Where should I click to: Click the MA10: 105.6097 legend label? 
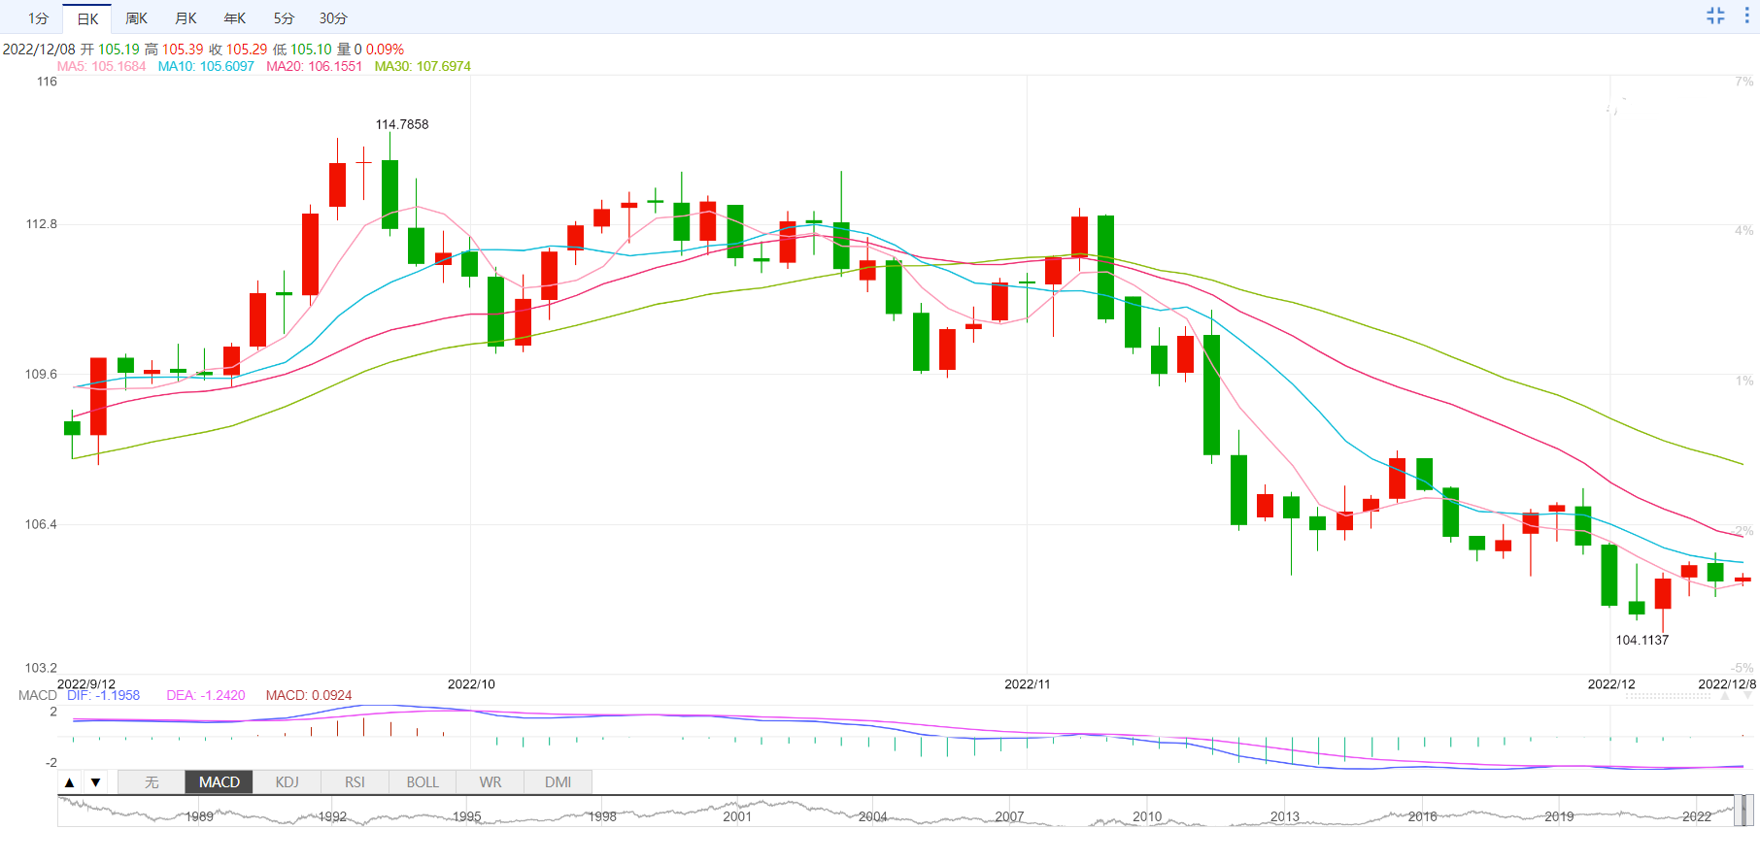pos(206,66)
